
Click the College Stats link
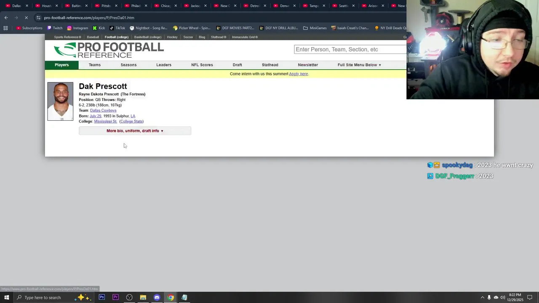pos(131,122)
